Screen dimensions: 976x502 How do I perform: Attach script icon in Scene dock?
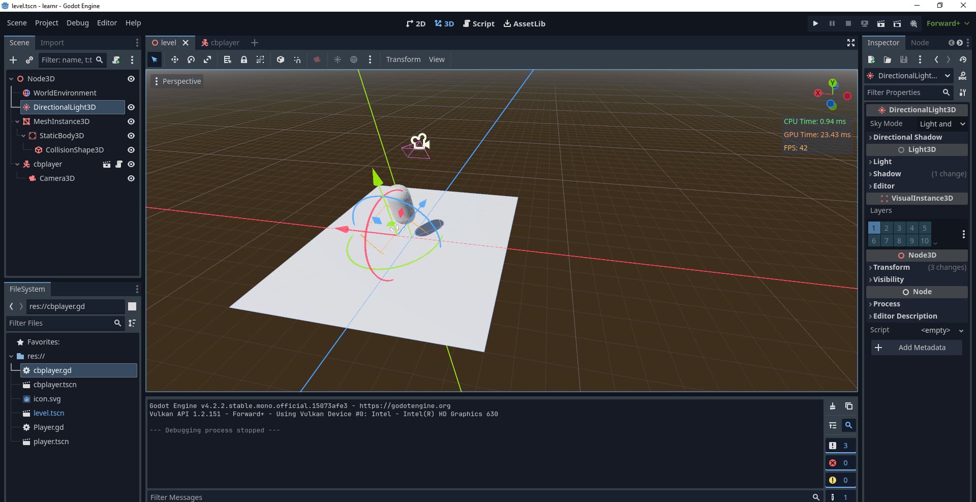(x=116, y=60)
